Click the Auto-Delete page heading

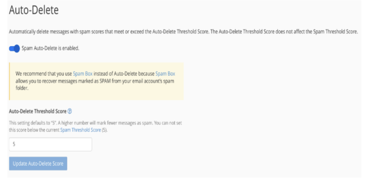(34, 10)
